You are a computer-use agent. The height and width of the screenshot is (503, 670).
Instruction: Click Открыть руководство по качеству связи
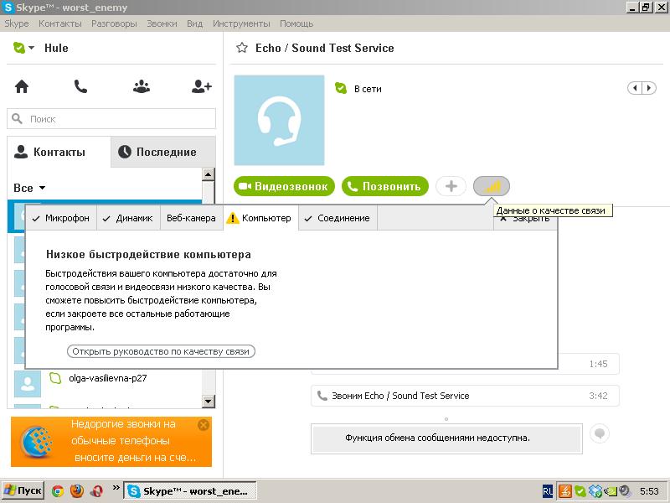coord(161,351)
